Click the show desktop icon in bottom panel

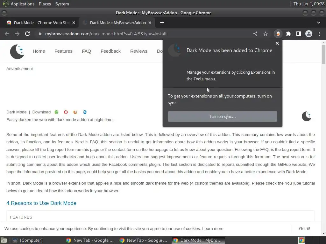tap(4, 240)
